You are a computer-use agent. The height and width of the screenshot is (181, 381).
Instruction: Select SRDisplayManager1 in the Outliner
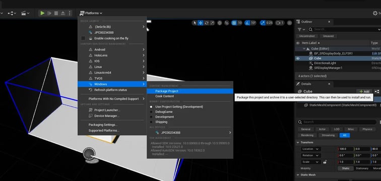coord(328,68)
